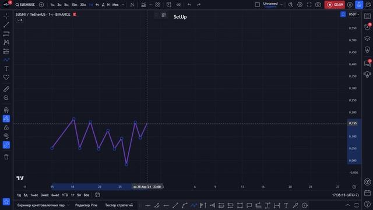Open the forecasting and measurement tools
The height and width of the screenshot is (210, 373).
pyautogui.click(x=6, y=51)
